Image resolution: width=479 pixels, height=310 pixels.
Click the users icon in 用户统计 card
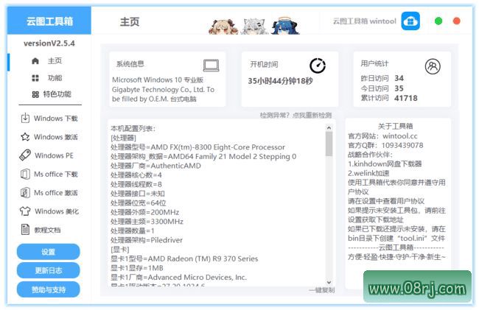pos(433,66)
